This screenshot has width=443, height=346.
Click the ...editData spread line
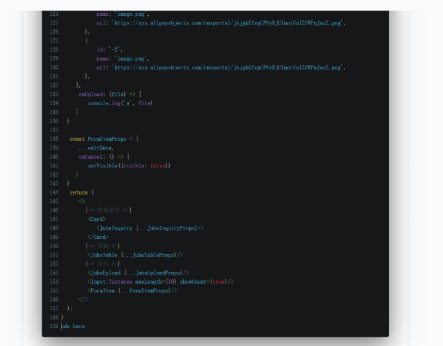(x=96, y=148)
